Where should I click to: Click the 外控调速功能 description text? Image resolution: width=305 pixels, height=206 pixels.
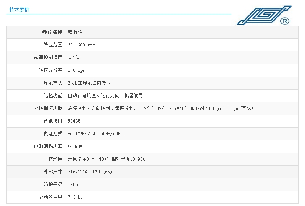point(160,108)
